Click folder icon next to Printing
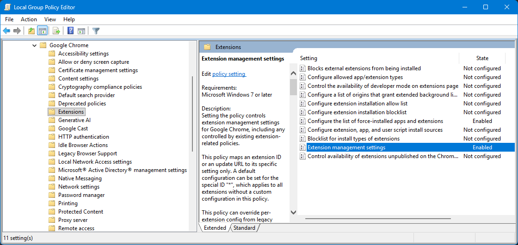 pyautogui.click(x=52, y=203)
